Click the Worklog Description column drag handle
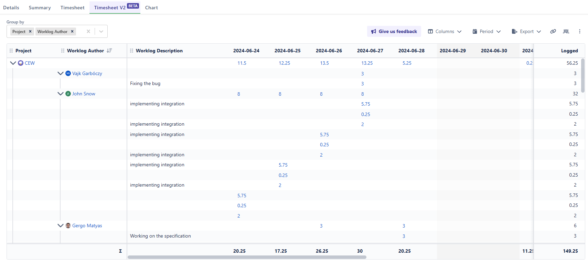The height and width of the screenshot is (262, 588). pos(131,51)
